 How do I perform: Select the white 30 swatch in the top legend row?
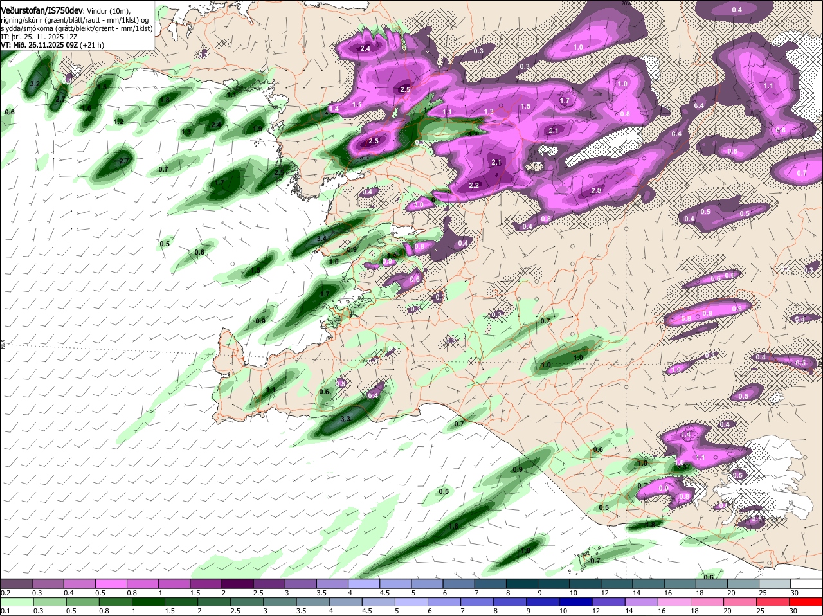click(x=807, y=583)
